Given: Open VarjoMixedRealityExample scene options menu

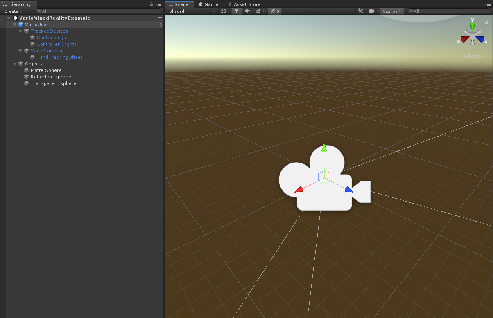Looking at the screenshot, I should tap(159, 18).
